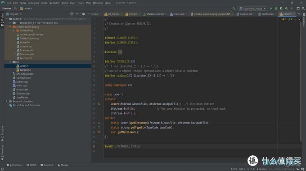Select Scratches and Consoles node

point(27,105)
